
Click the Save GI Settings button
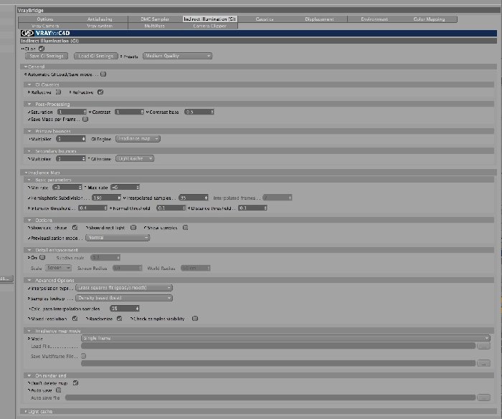point(47,56)
